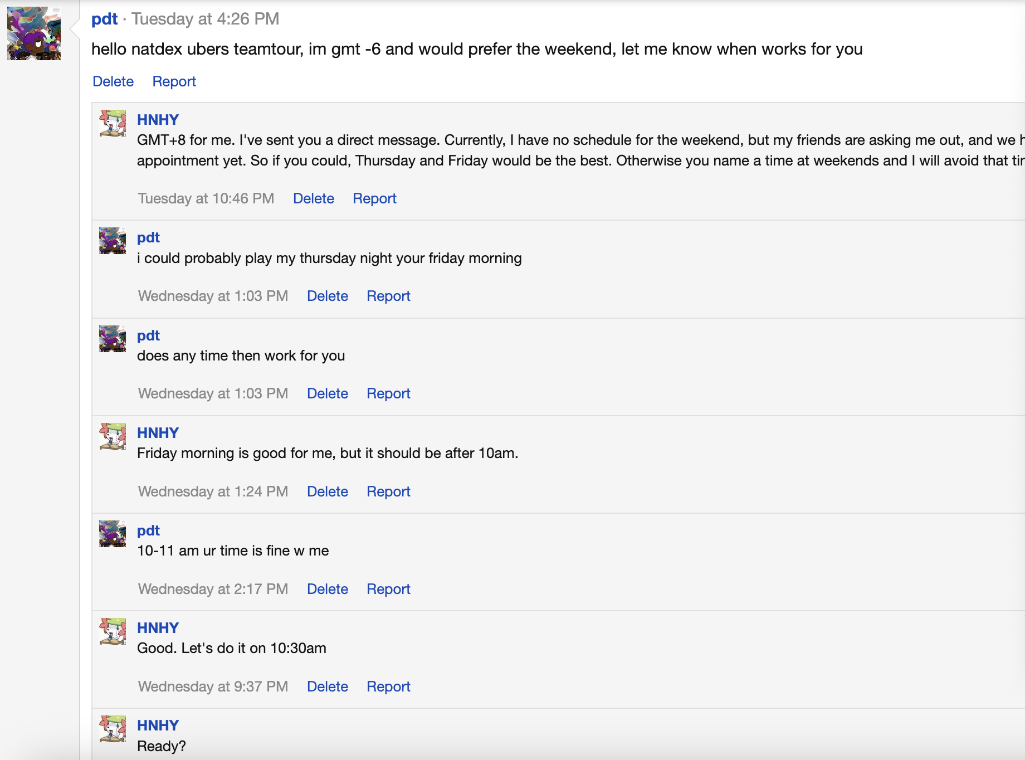Click pdt's large avatar beside the main post
1025x760 pixels.
click(x=34, y=33)
